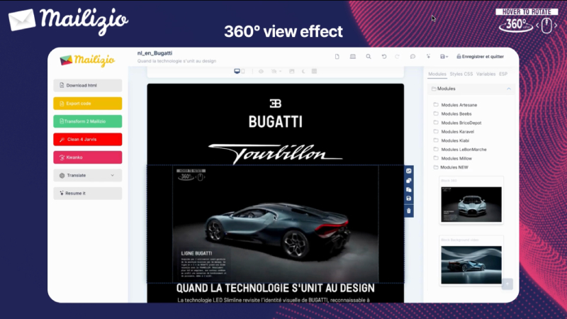Switch to mobile preview mode
This screenshot has width=567, height=319.
[x=243, y=72]
